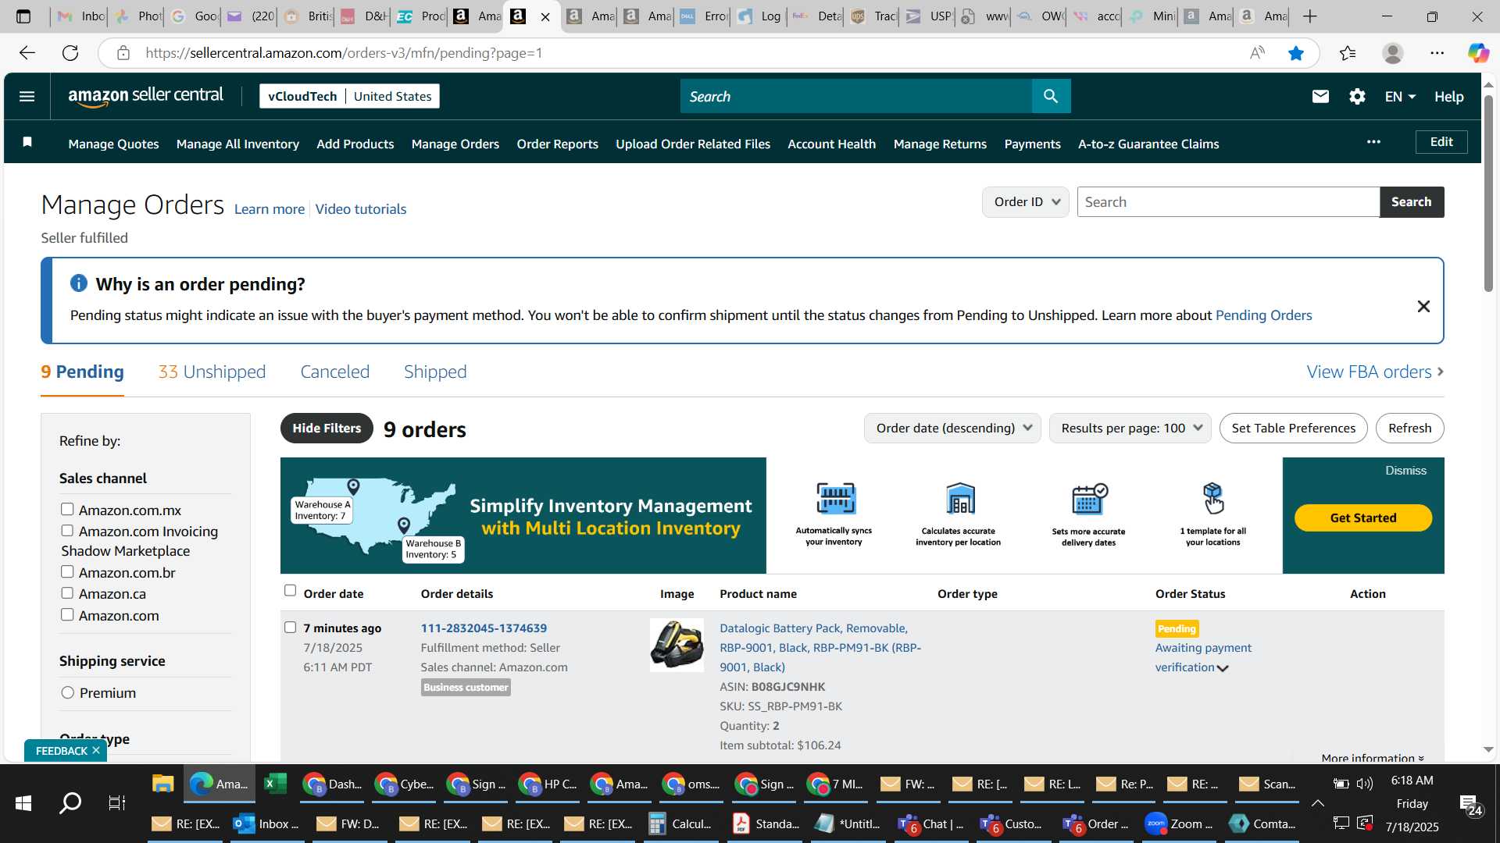Open the browser favorites list icon

pyautogui.click(x=1347, y=53)
